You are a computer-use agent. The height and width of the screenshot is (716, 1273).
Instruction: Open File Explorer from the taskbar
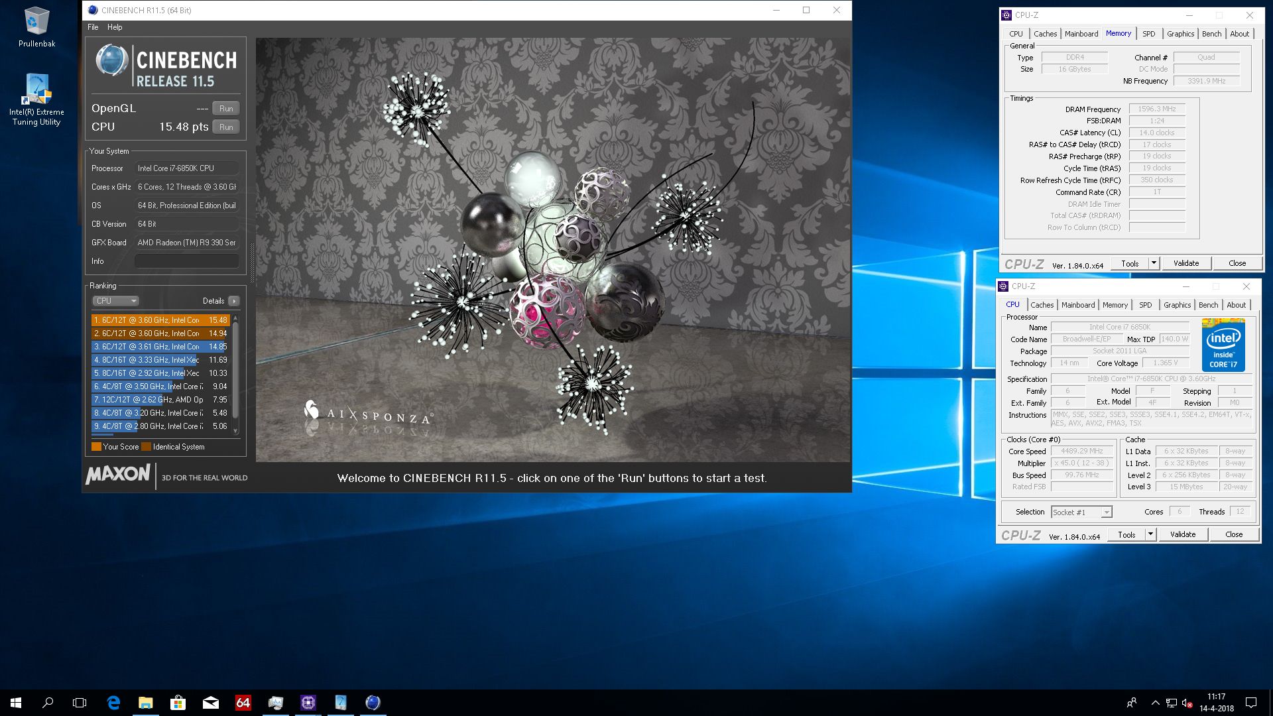[146, 703]
